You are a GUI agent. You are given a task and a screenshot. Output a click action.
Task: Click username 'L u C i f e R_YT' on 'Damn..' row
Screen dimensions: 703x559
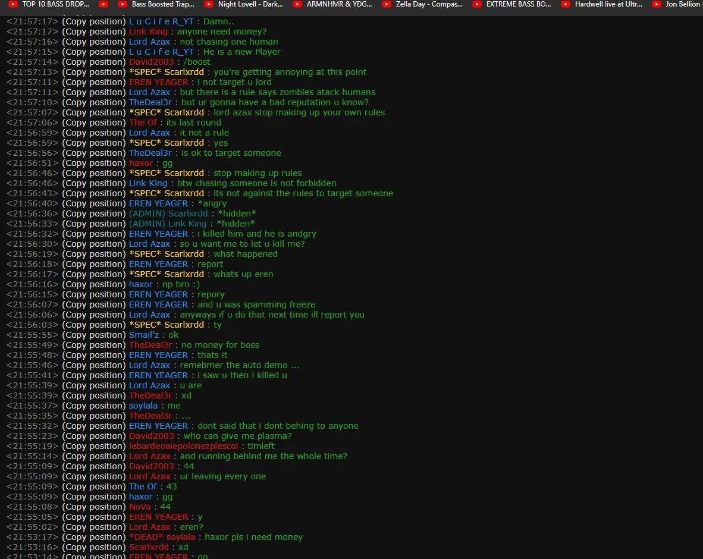(x=161, y=21)
